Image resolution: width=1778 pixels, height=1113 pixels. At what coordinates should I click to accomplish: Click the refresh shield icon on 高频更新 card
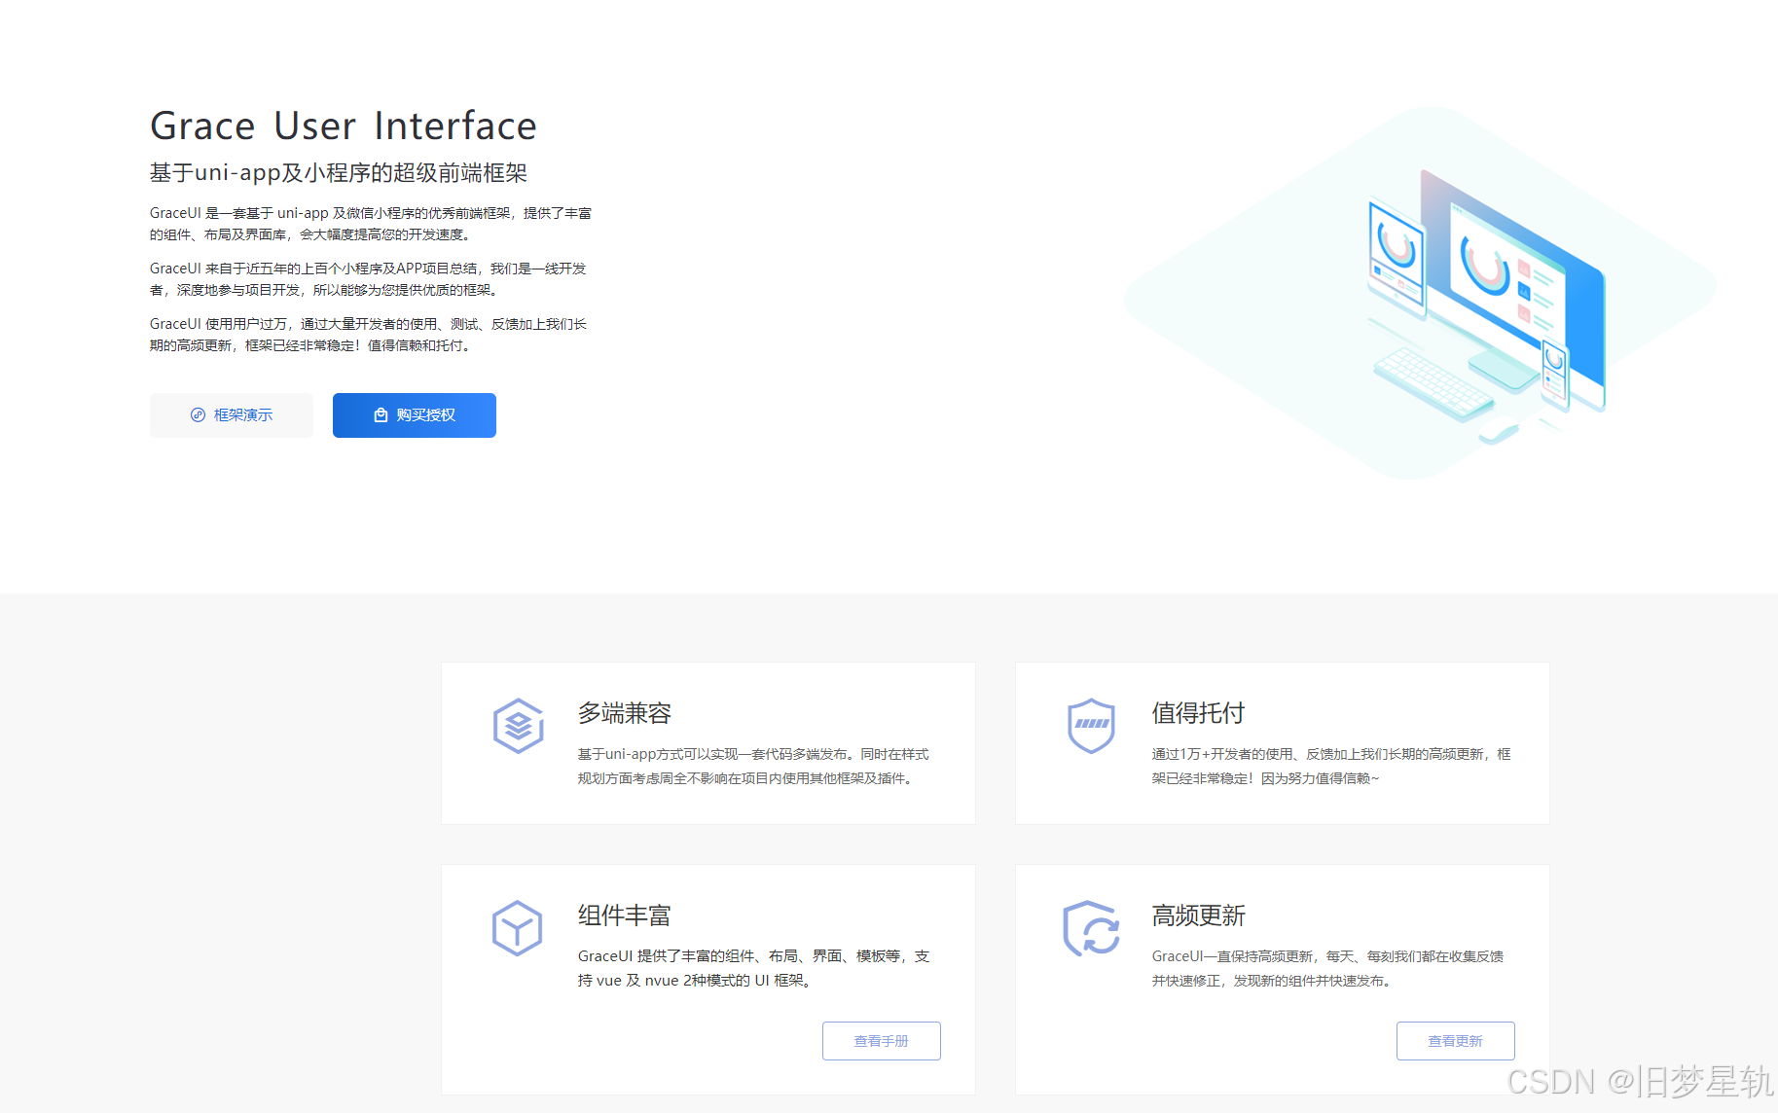[1091, 927]
